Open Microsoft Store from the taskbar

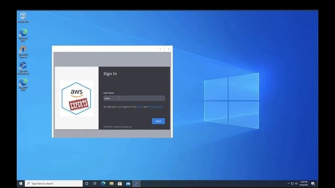click(120, 183)
